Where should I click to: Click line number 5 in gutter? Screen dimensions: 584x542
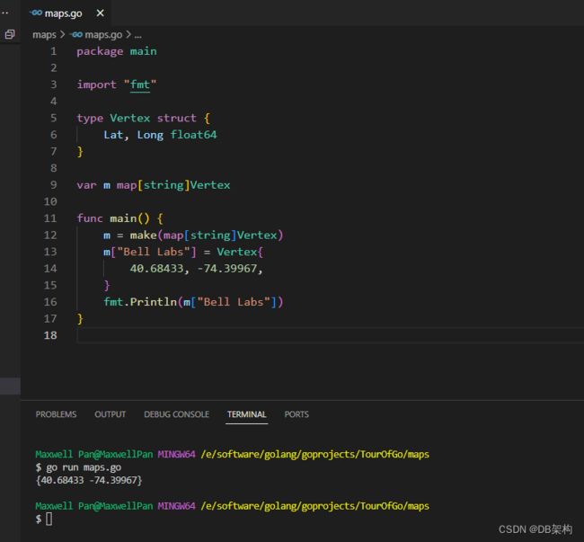(54, 118)
